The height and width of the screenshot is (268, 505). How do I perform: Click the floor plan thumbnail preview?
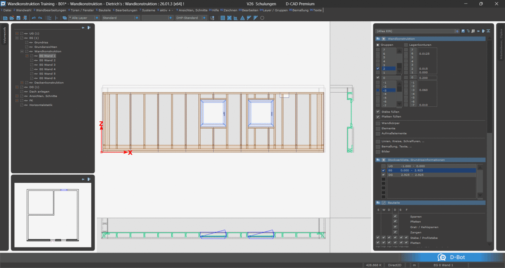pyautogui.click(x=53, y=215)
